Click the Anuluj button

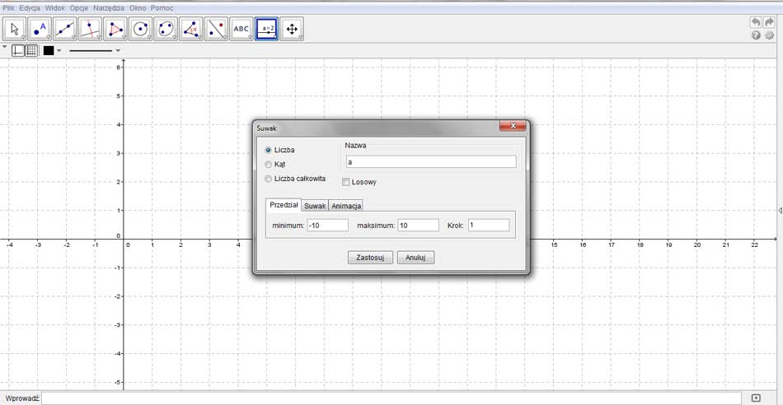click(x=415, y=258)
